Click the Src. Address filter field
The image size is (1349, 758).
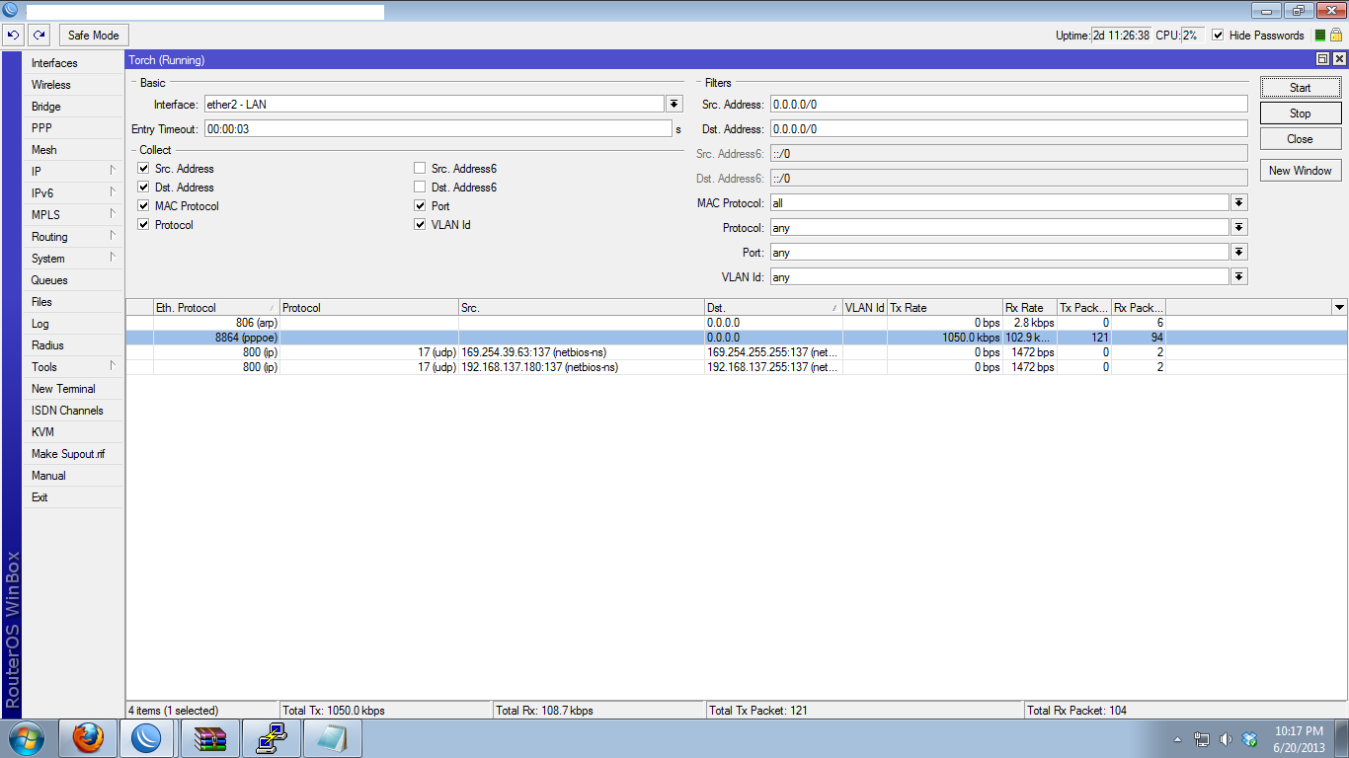1008,104
